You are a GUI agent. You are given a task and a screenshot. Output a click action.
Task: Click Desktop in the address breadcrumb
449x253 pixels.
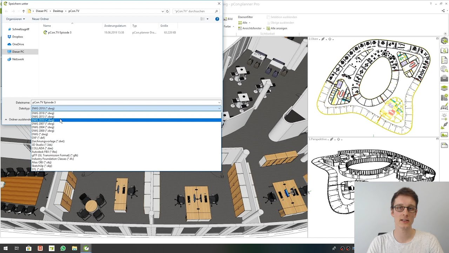coord(58,11)
